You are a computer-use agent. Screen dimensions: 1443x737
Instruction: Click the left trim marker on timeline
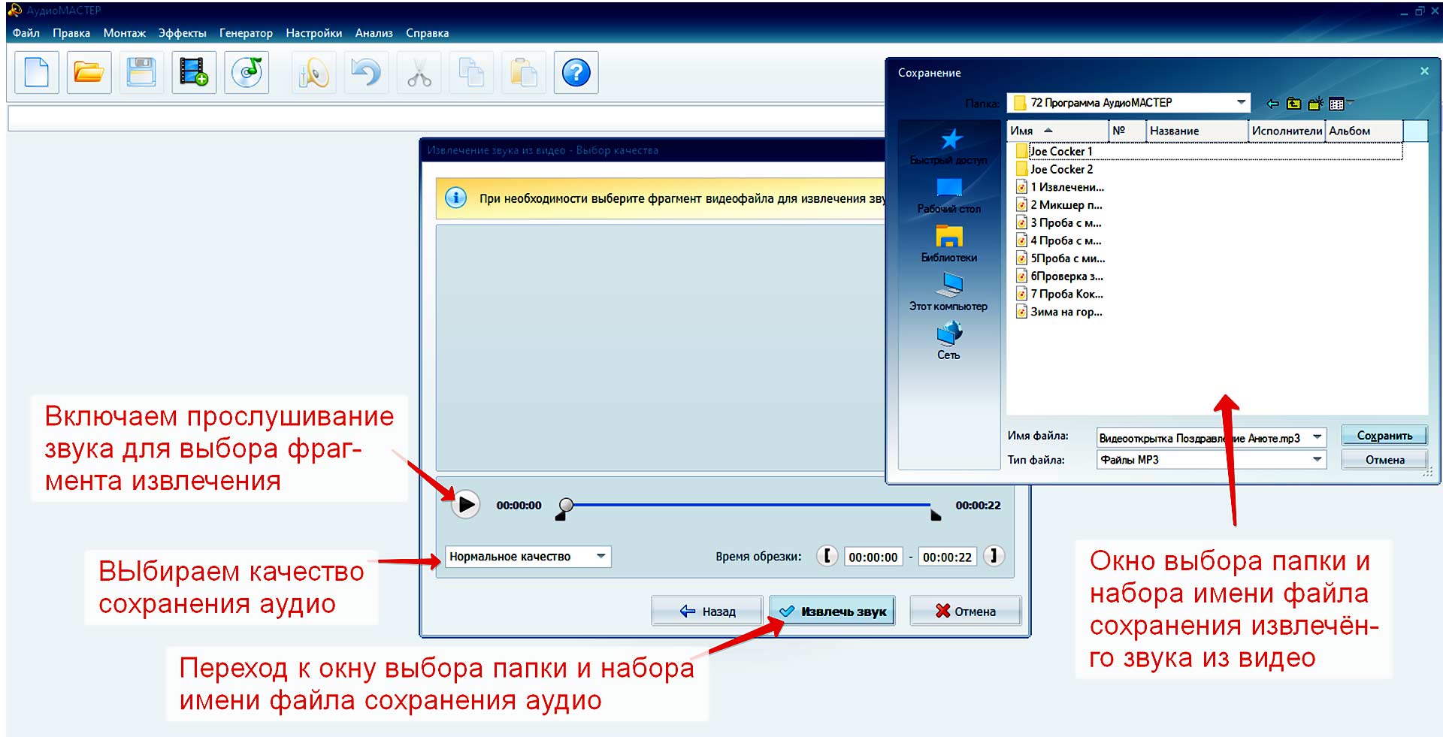pos(561,515)
